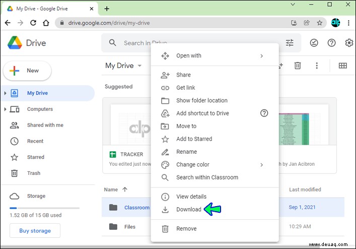
Task: Click the 10:29 AM modified cell
Action: tap(300, 226)
